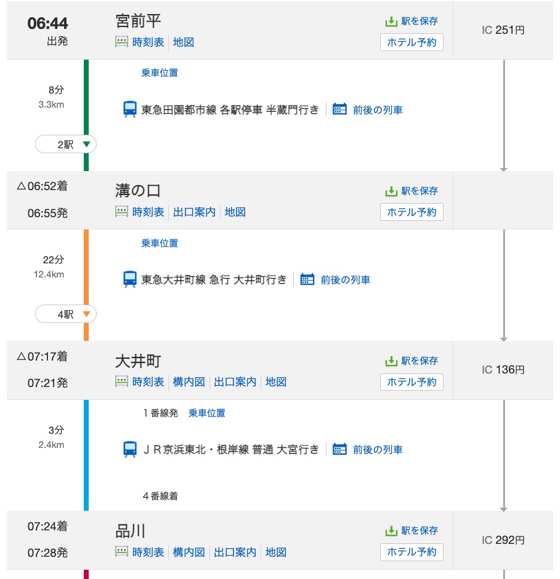Click the train icon beside 東急田園都市線
The image size is (560, 579).
130,110
